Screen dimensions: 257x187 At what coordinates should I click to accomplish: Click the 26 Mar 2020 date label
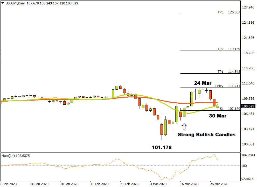click(x=219, y=184)
